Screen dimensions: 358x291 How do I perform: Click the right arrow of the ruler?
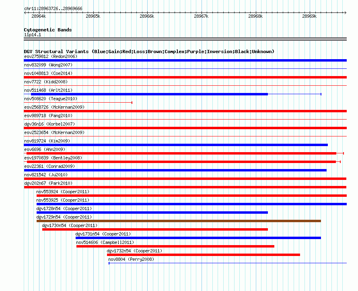coord(346,12)
